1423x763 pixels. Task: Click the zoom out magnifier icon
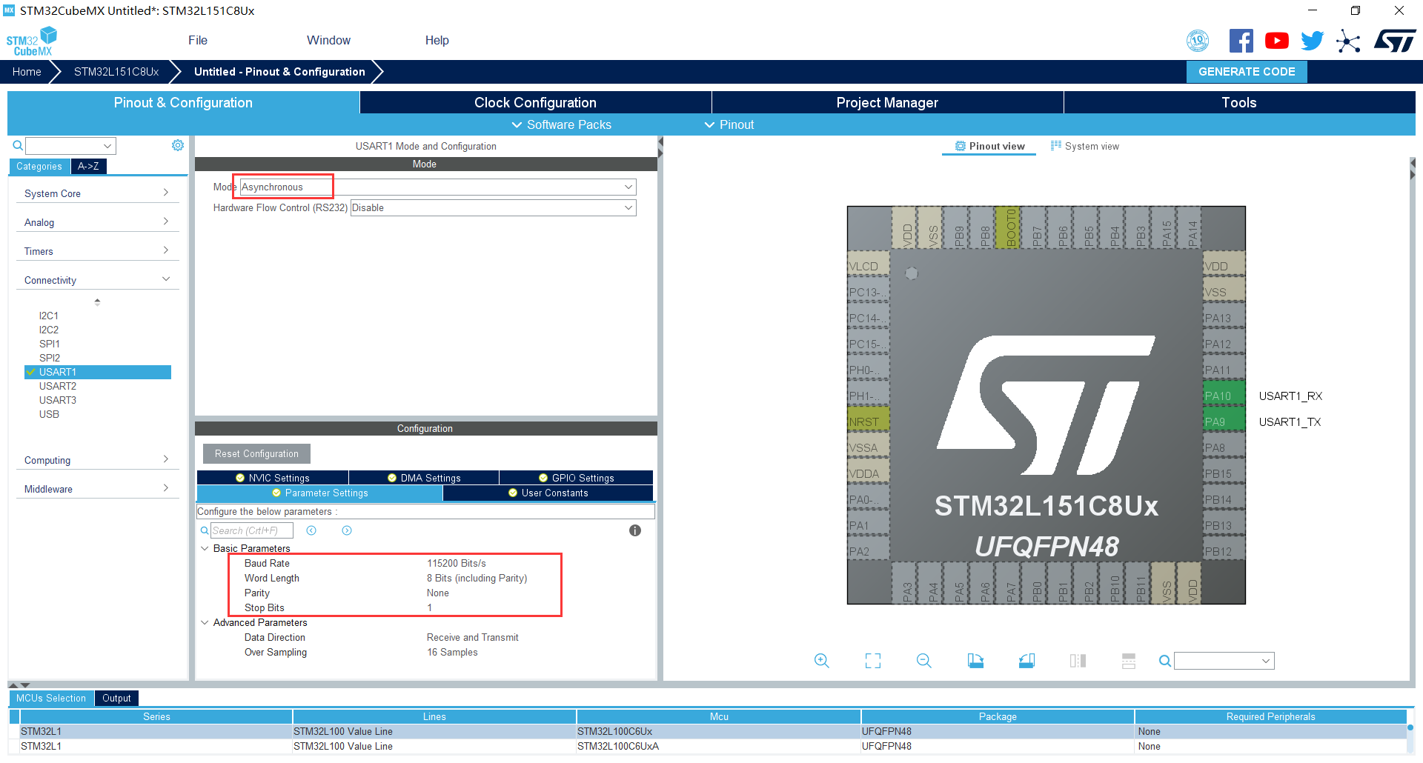click(923, 661)
